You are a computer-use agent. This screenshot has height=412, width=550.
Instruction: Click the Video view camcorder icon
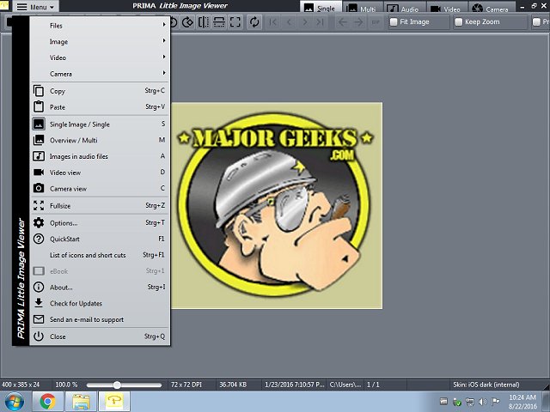(x=38, y=173)
